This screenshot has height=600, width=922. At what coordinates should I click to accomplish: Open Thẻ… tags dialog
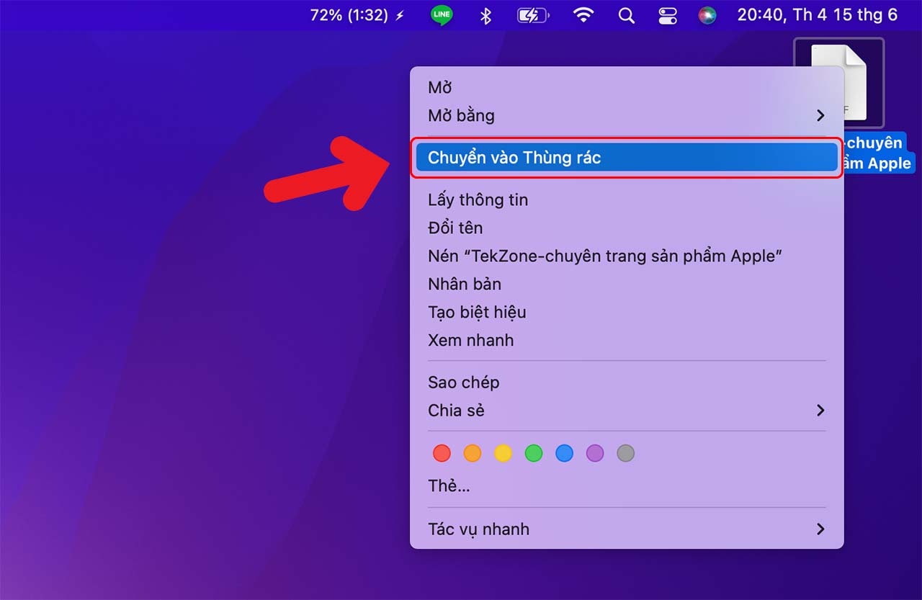coord(627,486)
